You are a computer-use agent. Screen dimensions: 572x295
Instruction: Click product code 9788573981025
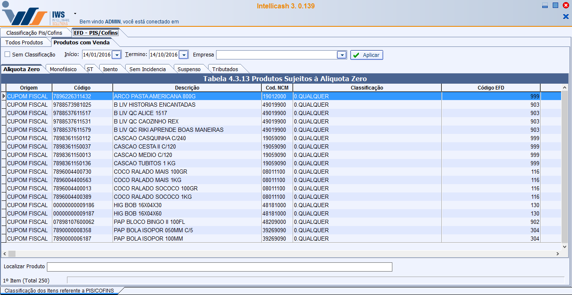(72, 105)
